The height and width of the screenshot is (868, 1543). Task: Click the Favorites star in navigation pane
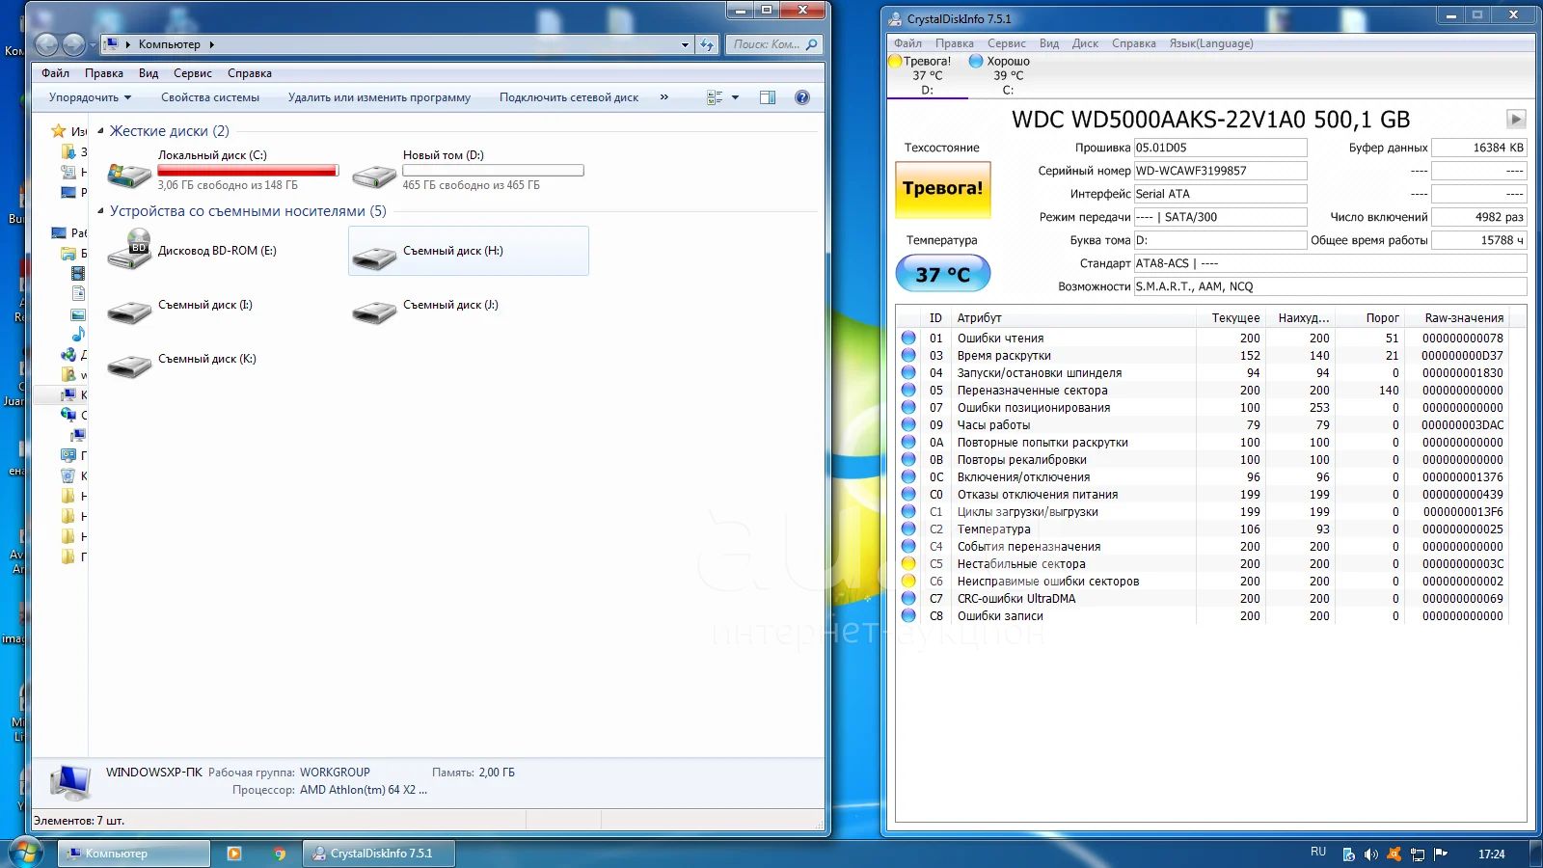(59, 131)
